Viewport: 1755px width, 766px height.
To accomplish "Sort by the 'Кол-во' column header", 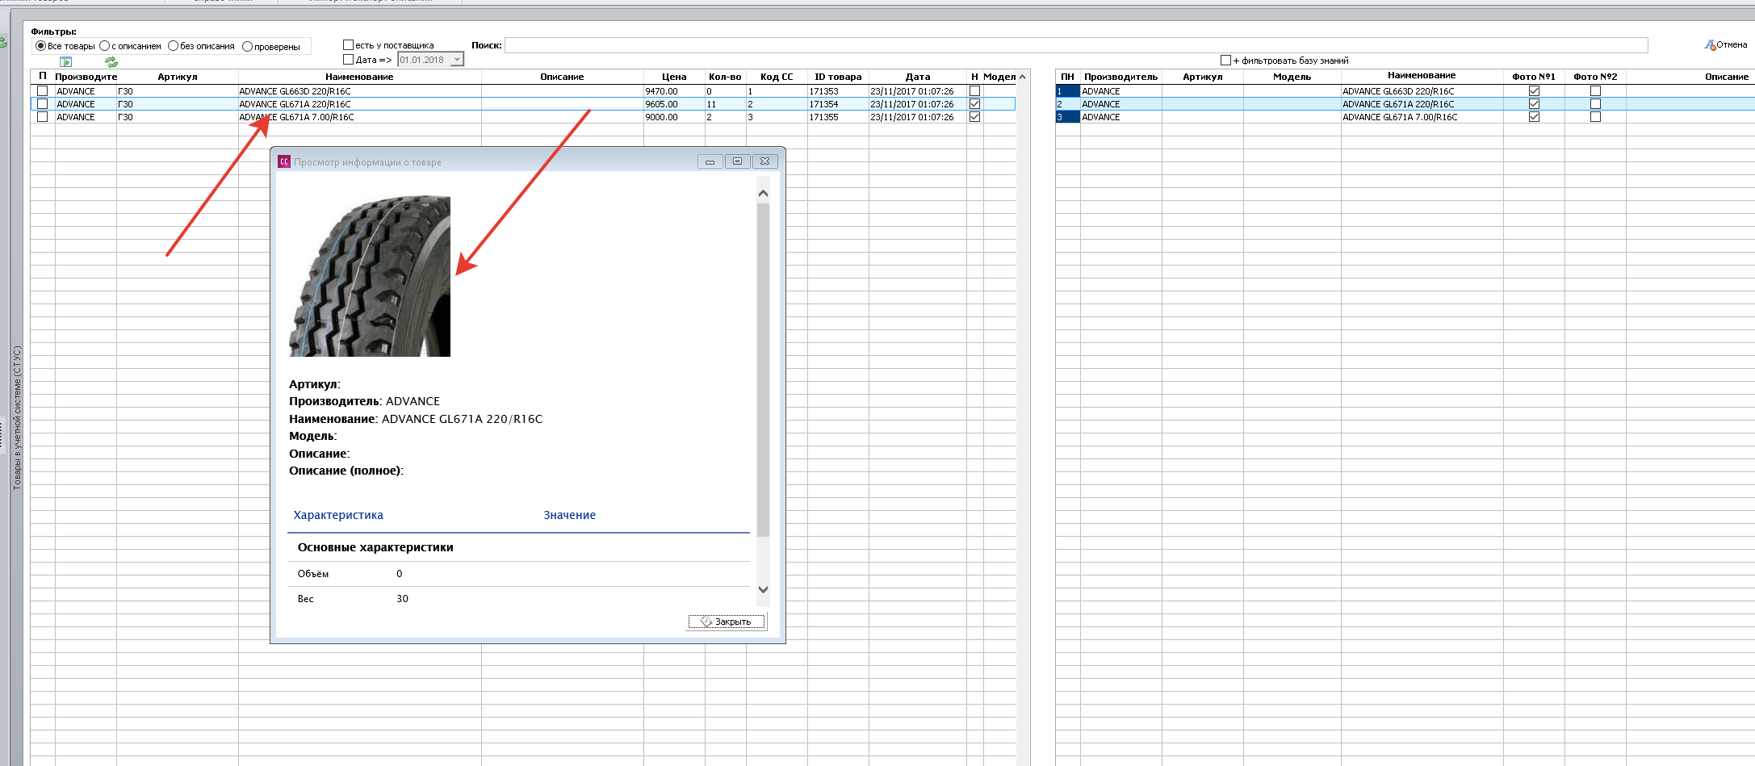I will pyautogui.click(x=725, y=77).
